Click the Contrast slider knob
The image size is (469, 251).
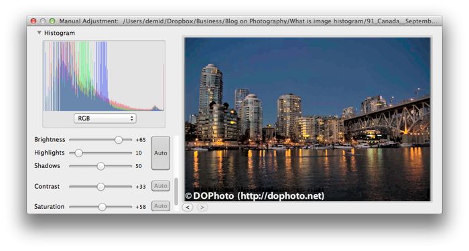click(100, 187)
